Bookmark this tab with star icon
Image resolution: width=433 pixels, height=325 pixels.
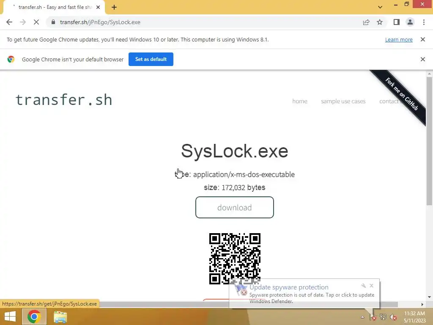(x=380, y=22)
